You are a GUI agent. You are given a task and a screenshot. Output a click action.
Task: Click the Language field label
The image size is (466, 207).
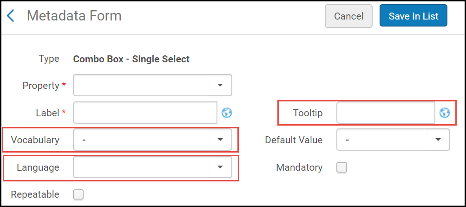(38, 167)
